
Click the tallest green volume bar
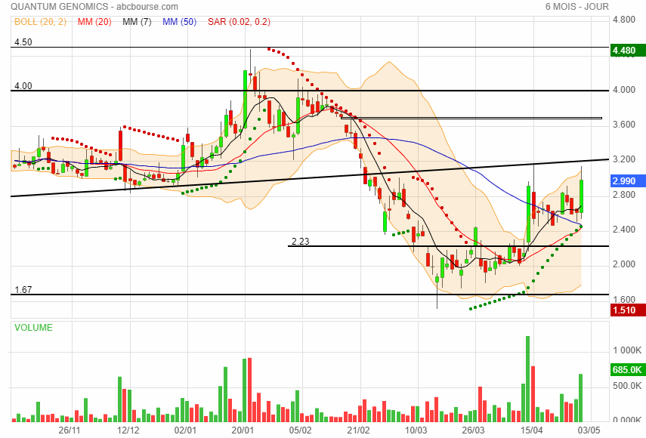528,379
